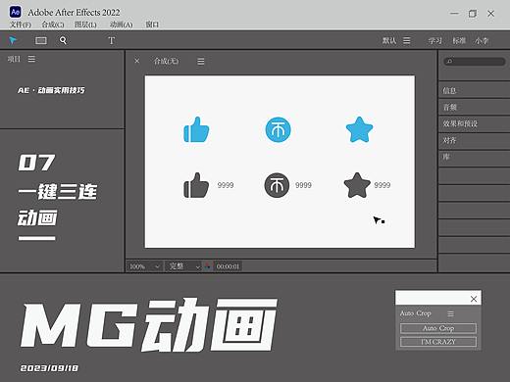This screenshot has height=382, width=510.
Task: Open the 合成(C) menu
Action: point(53,24)
